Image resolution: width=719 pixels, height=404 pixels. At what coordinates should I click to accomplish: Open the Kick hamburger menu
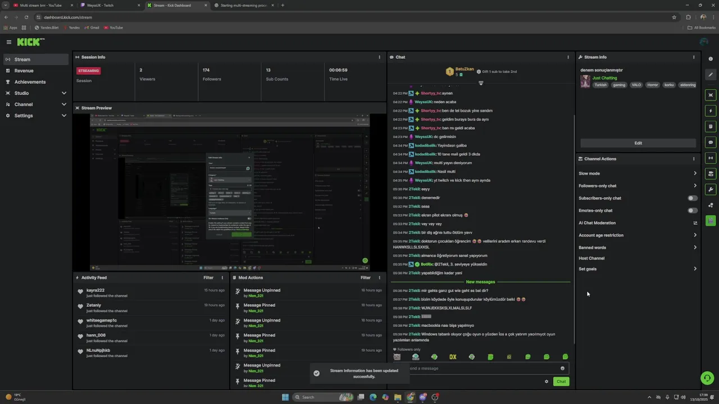9,42
